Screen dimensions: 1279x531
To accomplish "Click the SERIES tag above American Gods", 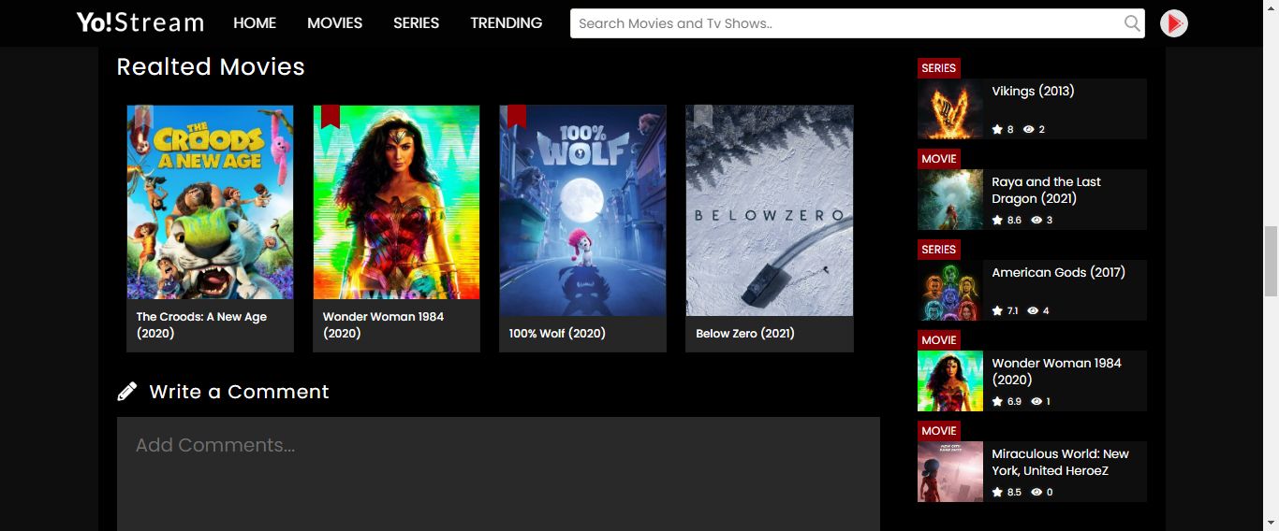I will [938, 250].
